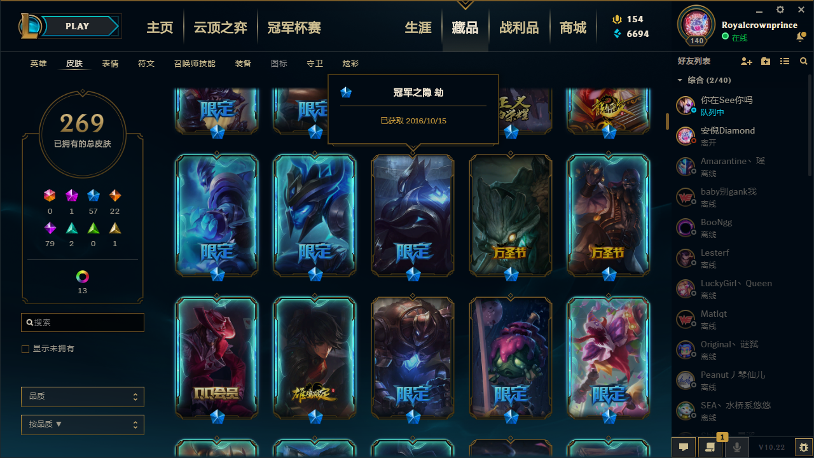Open friend list view options icon
814x458 pixels.
785,61
